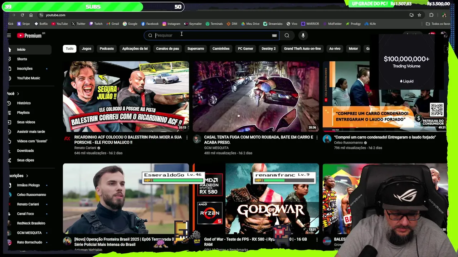This screenshot has width=458, height=257.
Task: Select the PC Gamer filter chip
Action: pos(245,49)
